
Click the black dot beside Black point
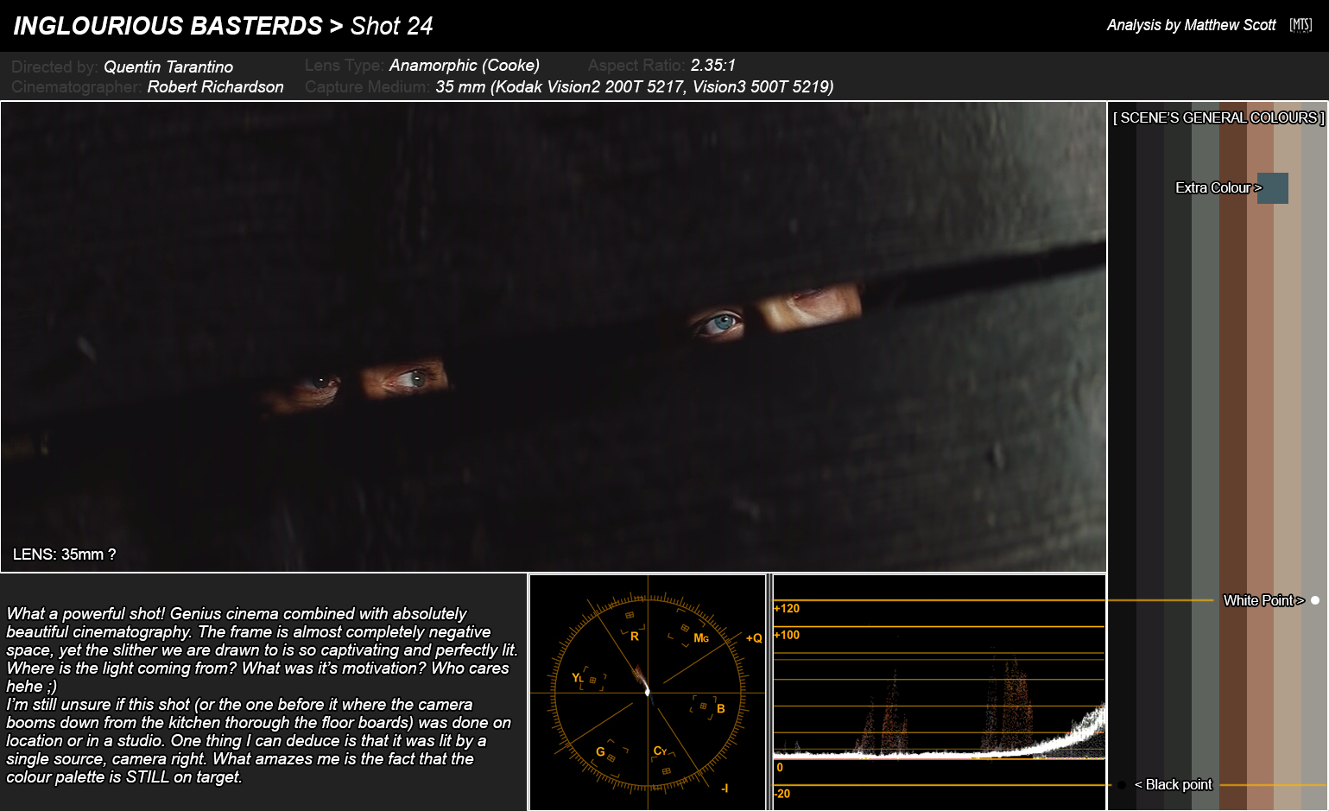click(x=1122, y=785)
